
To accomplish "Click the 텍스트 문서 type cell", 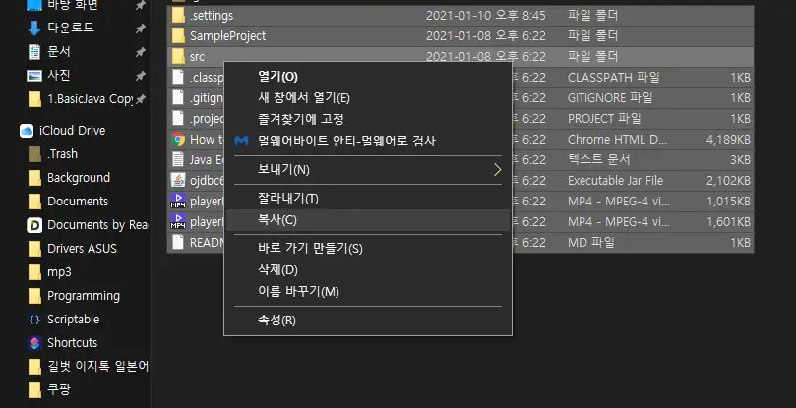I will pos(598,160).
